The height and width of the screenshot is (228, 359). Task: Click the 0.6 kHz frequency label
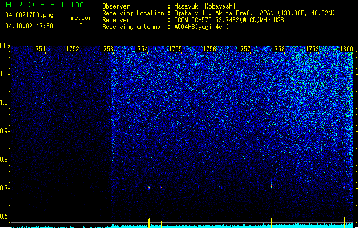coord(5,217)
